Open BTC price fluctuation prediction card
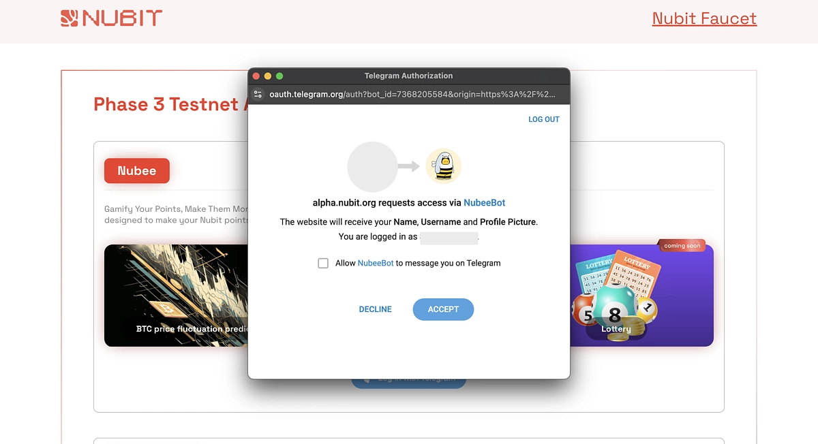 click(x=176, y=296)
